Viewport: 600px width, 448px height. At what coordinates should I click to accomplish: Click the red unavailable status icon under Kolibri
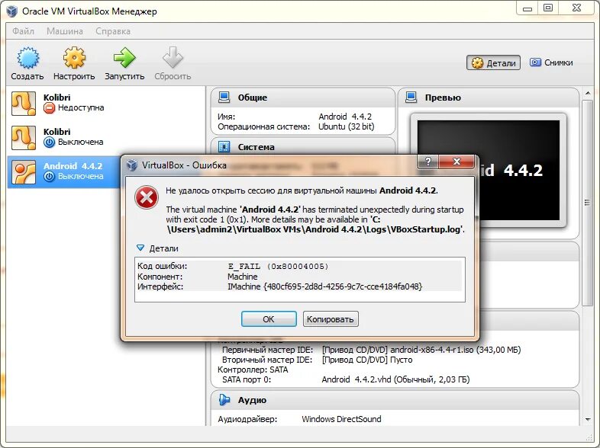point(49,108)
